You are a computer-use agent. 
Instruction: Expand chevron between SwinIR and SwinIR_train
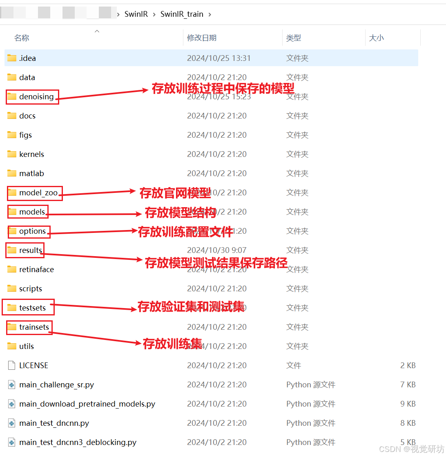tap(154, 14)
